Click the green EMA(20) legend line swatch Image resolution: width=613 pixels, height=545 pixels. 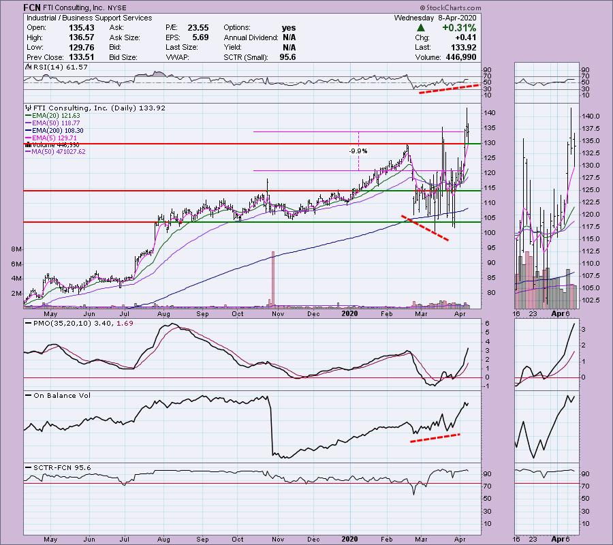click(x=28, y=116)
